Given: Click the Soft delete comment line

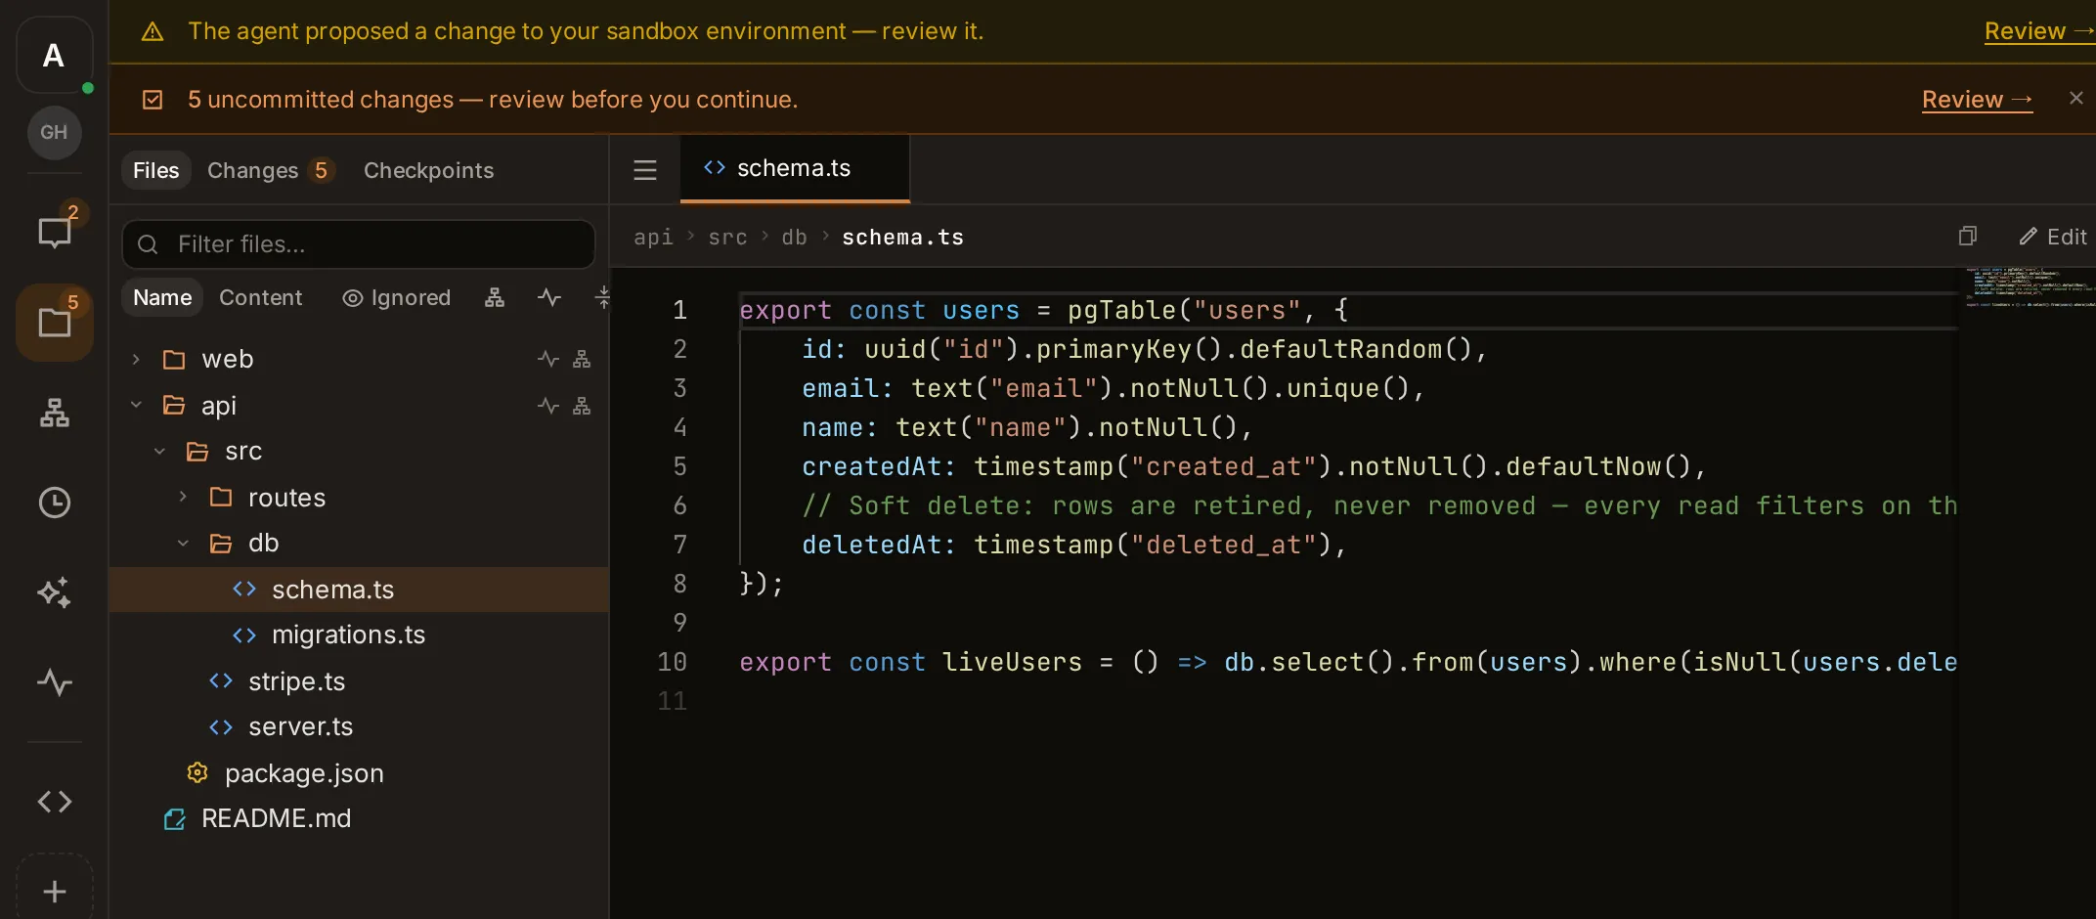Looking at the screenshot, I should (x=1378, y=505).
